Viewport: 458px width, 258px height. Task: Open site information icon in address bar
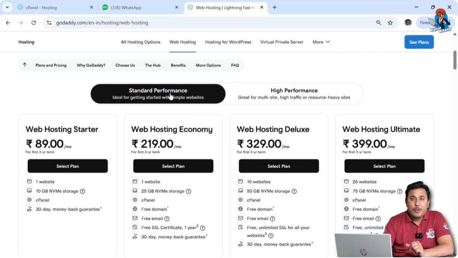tap(49, 22)
